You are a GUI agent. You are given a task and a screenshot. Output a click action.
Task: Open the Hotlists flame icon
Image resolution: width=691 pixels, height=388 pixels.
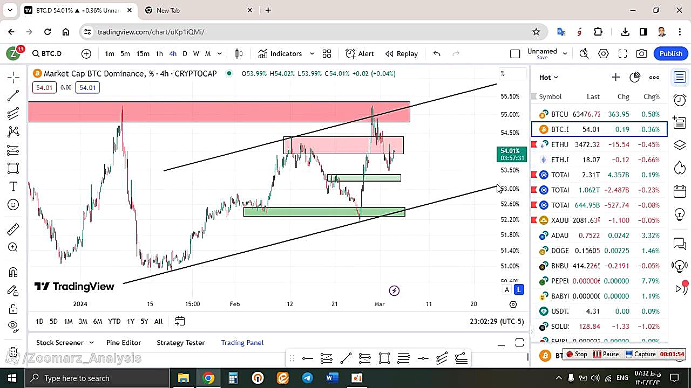tap(680, 168)
